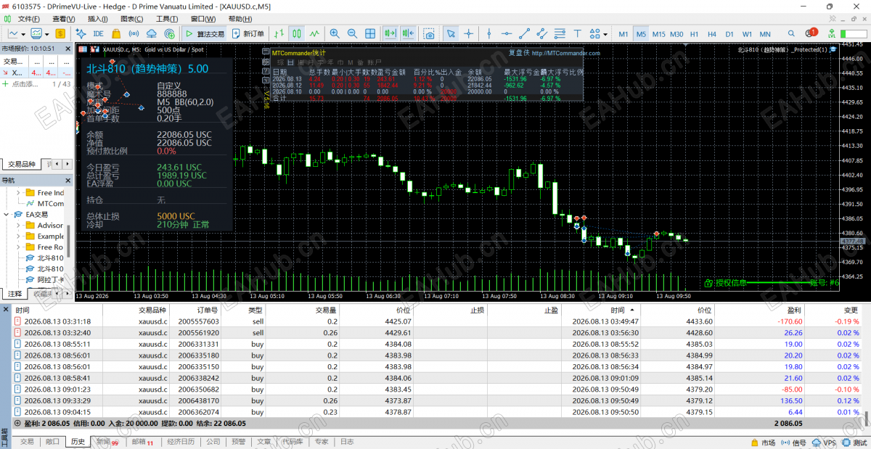Switch to M1 timeframe
The image size is (871, 449).
[x=623, y=34]
